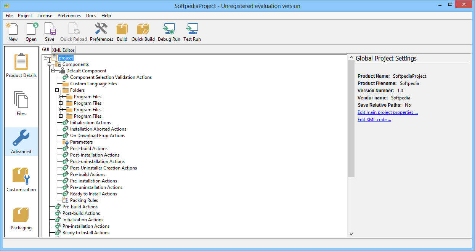Collapse the Components tree node
This screenshot has width=475, height=251.
point(50,64)
